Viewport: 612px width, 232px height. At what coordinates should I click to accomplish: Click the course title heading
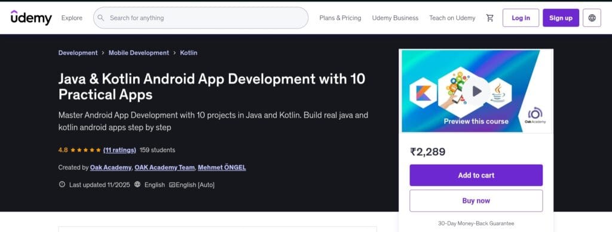[212, 86]
